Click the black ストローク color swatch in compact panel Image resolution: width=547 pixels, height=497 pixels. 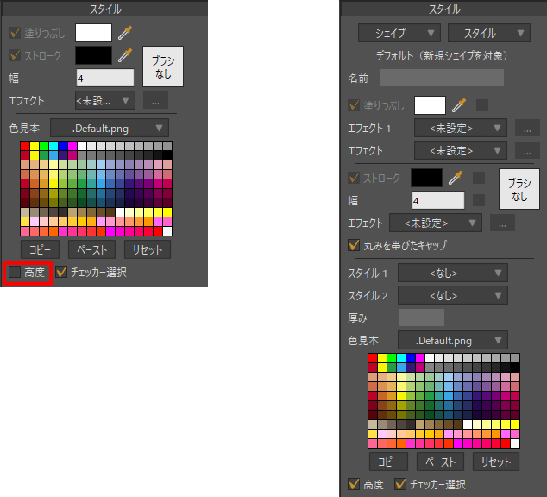pyautogui.click(x=93, y=56)
